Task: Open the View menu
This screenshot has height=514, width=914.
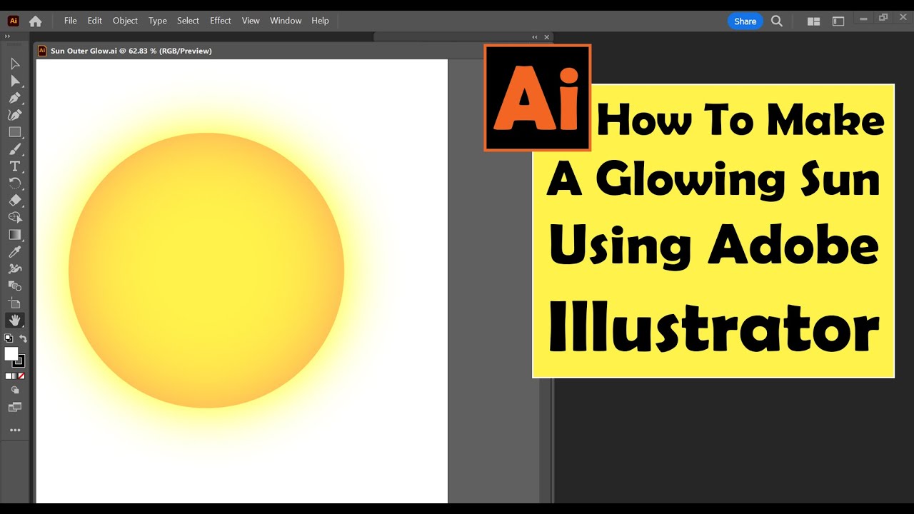Action: click(x=251, y=21)
